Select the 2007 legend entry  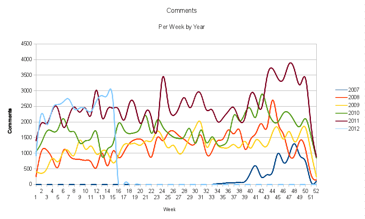click(x=354, y=90)
